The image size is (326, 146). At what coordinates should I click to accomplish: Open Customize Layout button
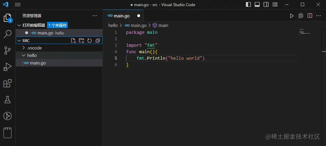click(x=275, y=4)
